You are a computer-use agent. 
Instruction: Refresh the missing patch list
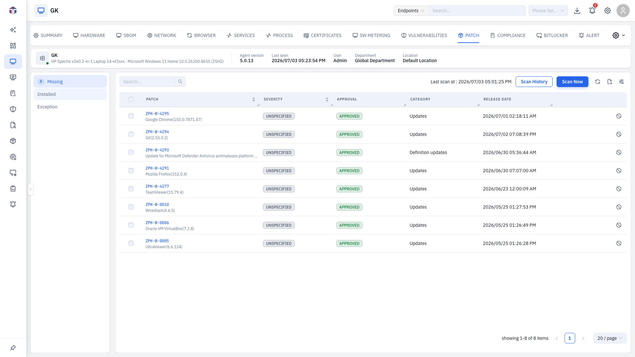tap(598, 82)
